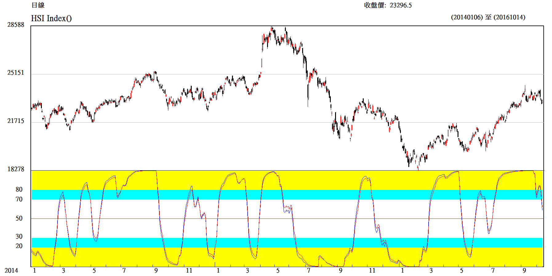Click the 21715 price axis label
The height and width of the screenshot is (276, 552).
coord(16,121)
